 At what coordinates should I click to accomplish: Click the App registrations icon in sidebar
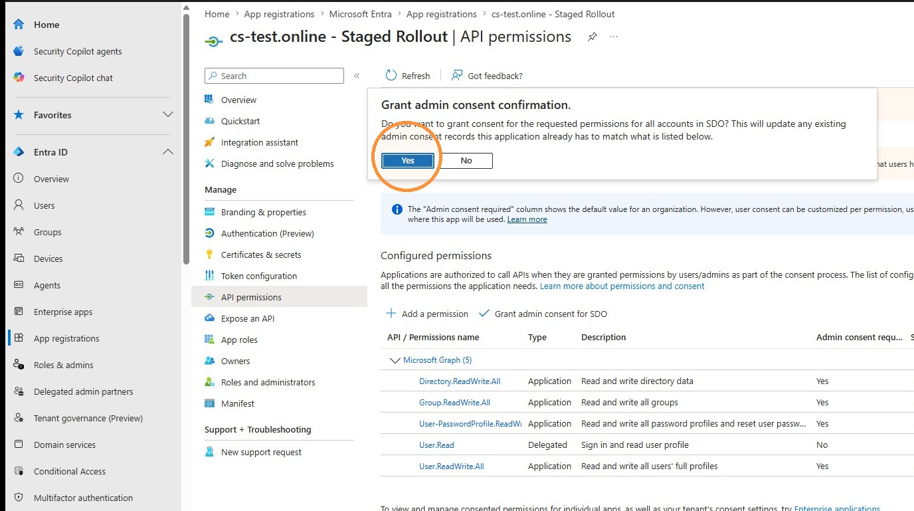click(x=19, y=338)
